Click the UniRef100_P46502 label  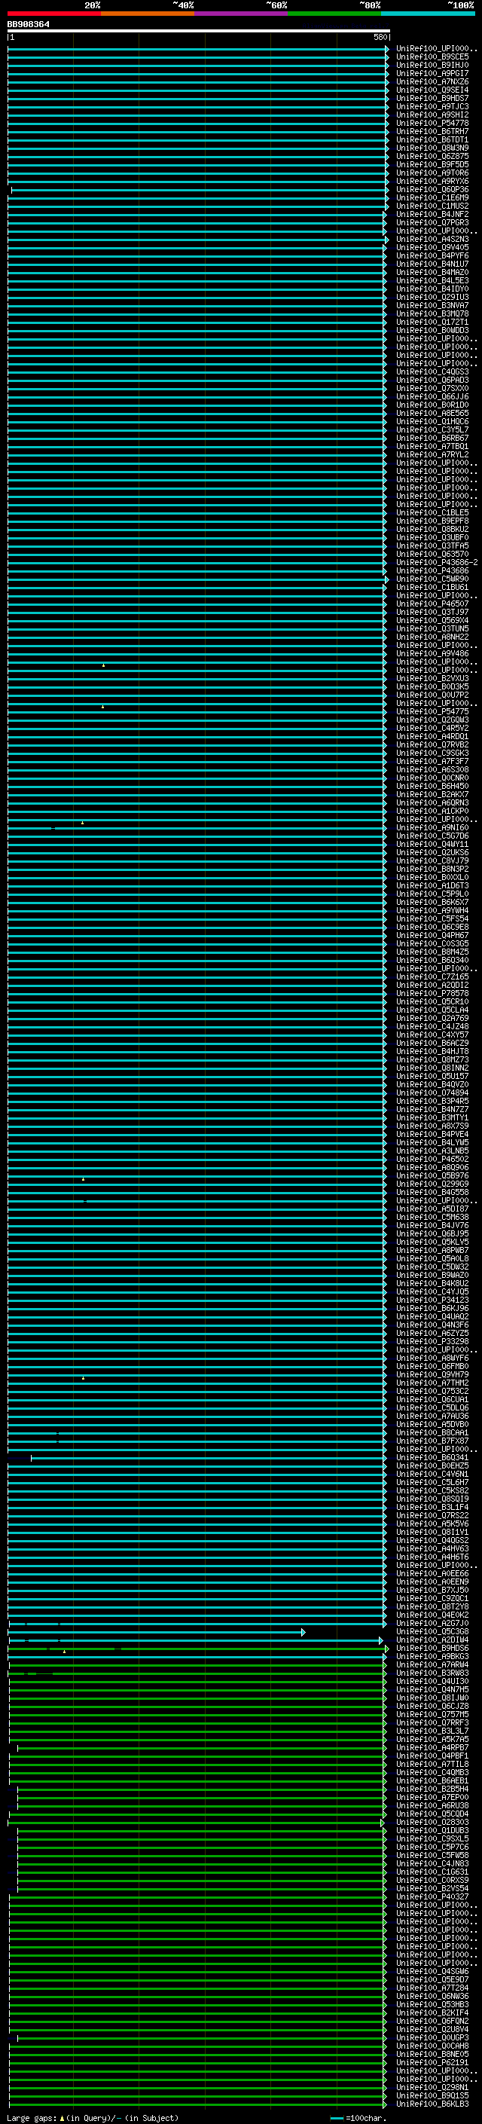432,1160
